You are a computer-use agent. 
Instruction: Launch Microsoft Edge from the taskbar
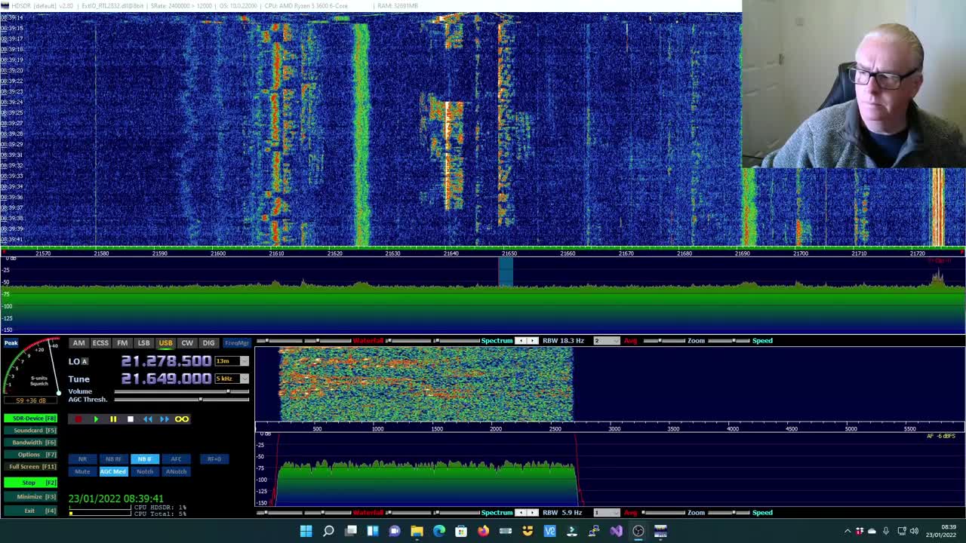click(x=439, y=531)
